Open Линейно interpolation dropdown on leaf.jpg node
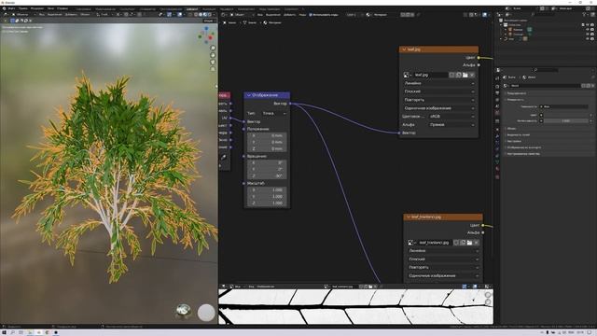This screenshot has height=336, width=597. tap(439, 83)
